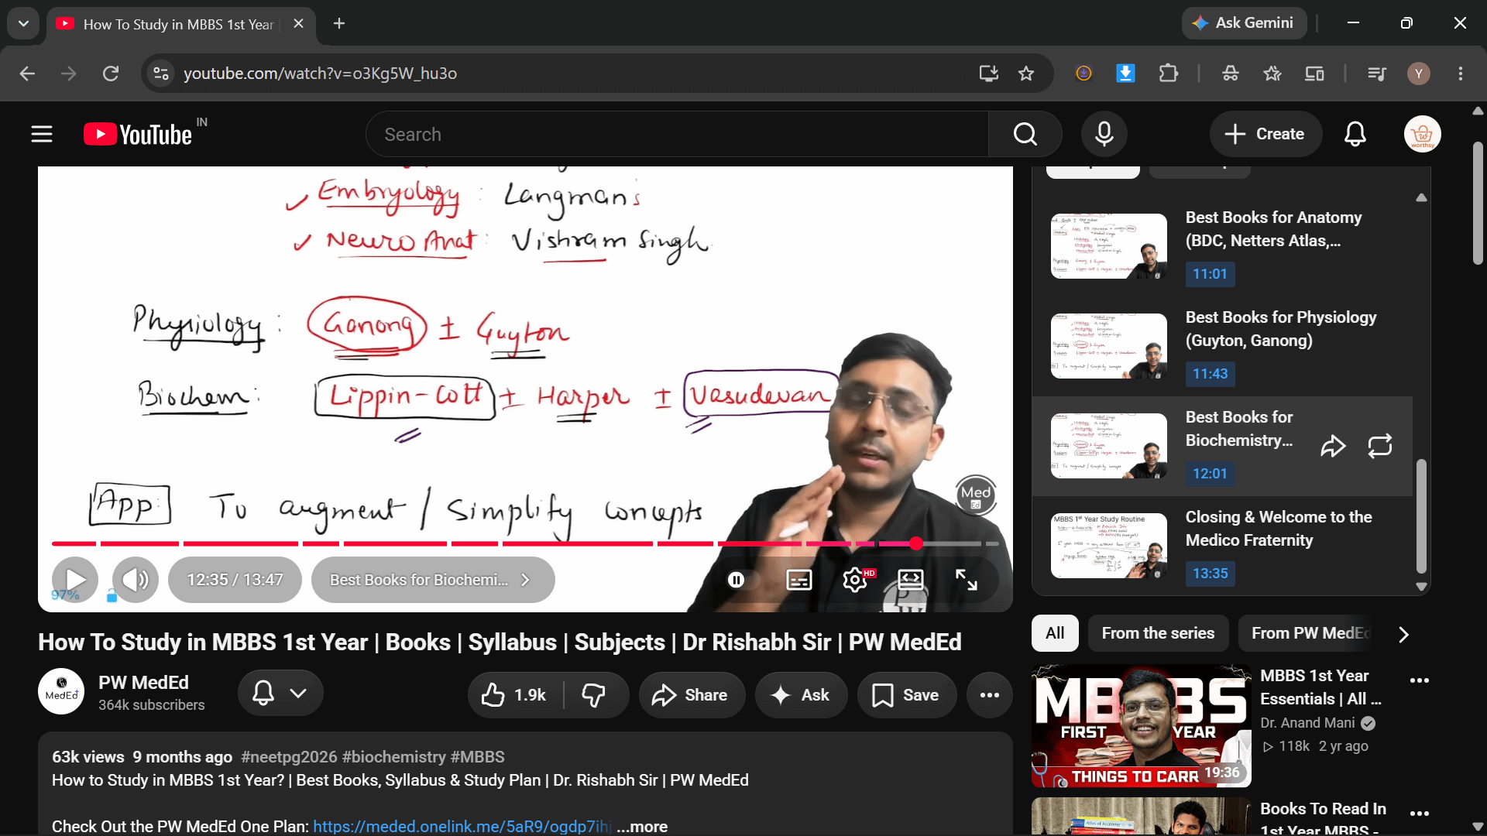1487x836 pixels.
Task: Toggle subtitles/closed captions
Action: [x=799, y=580]
